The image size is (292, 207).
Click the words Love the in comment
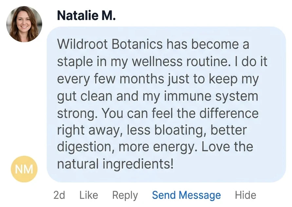[x=227, y=147]
